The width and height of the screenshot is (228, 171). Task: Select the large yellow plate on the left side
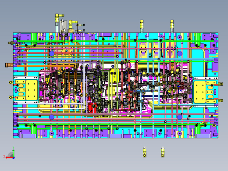[32, 90]
